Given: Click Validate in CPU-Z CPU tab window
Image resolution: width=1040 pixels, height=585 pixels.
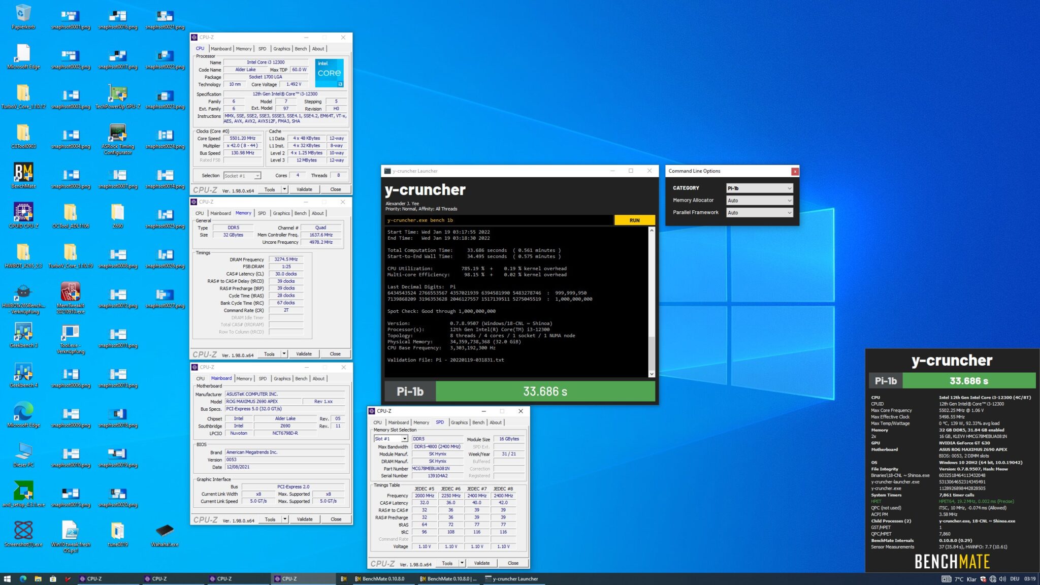Looking at the screenshot, I should coord(304,189).
